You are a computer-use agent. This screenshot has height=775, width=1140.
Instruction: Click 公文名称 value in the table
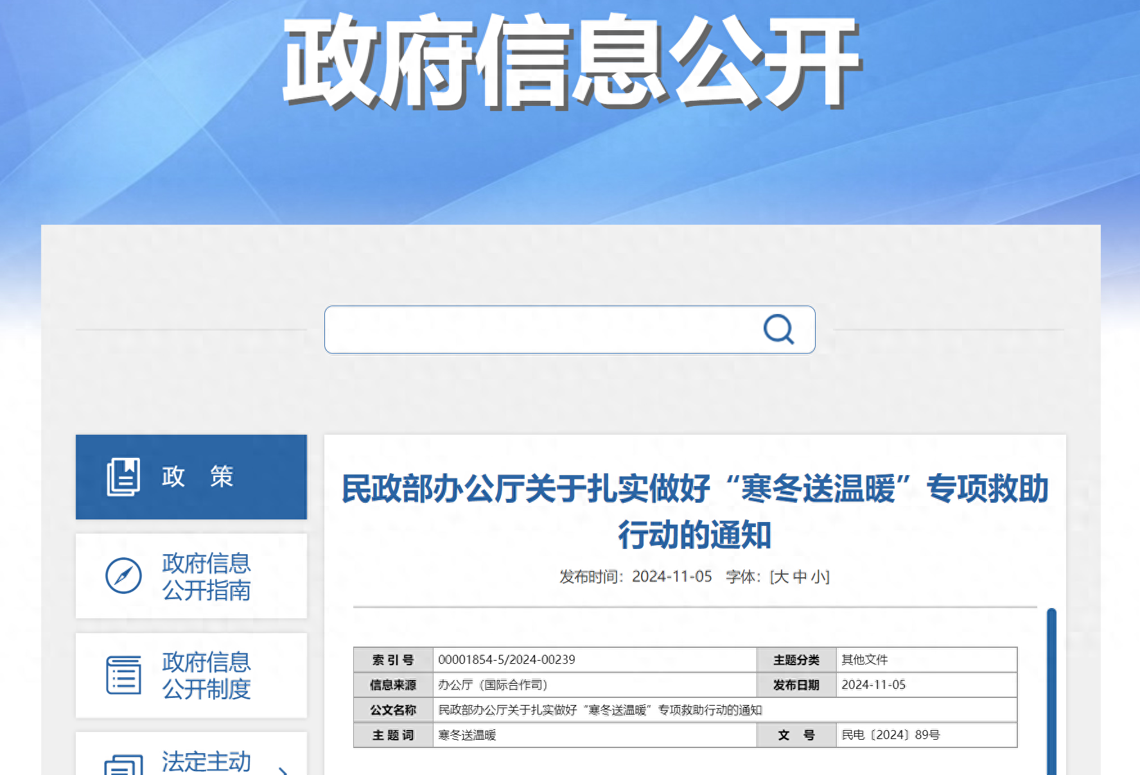tap(600, 710)
